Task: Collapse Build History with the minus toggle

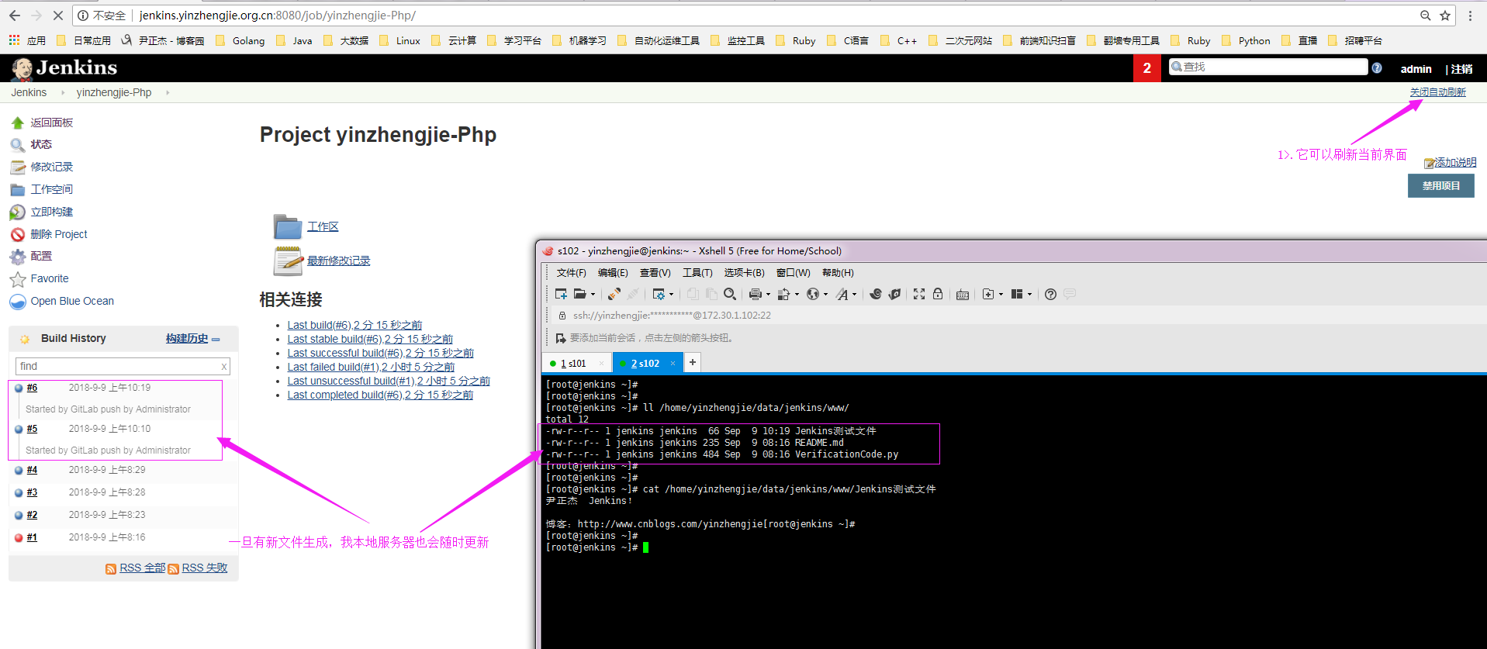Action: [x=216, y=340]
